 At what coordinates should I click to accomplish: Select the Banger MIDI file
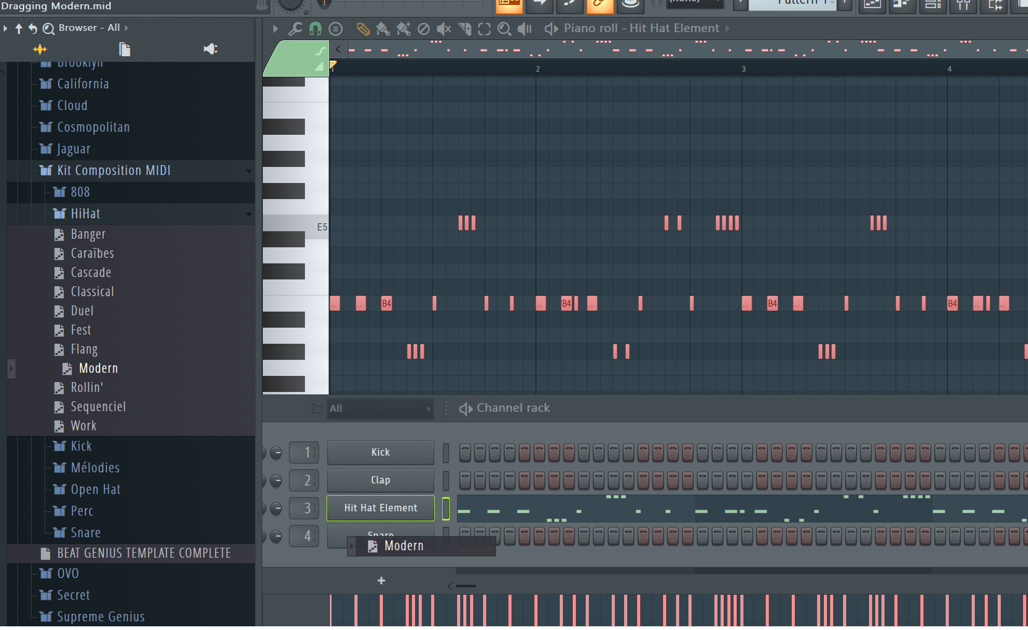[88, 235]
